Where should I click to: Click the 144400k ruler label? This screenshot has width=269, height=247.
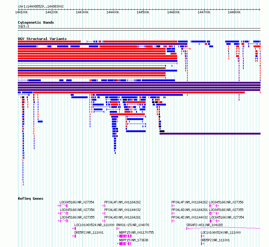(x=113, y=12)
